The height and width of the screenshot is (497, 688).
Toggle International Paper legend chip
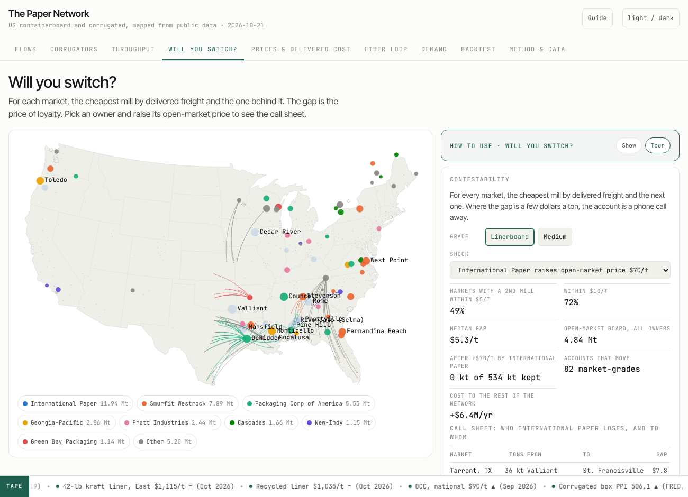(x=76, y=403)
